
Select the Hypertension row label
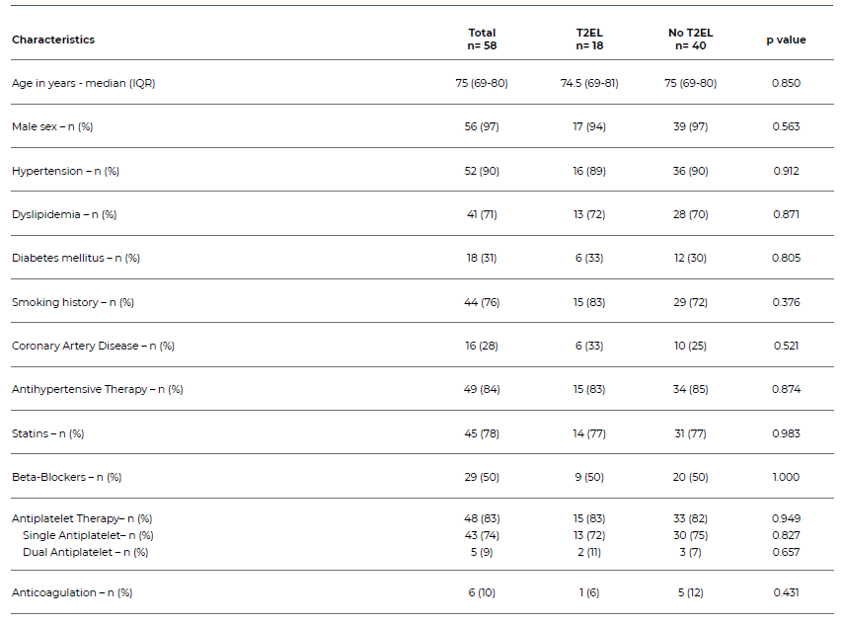[x=65, y=171]
